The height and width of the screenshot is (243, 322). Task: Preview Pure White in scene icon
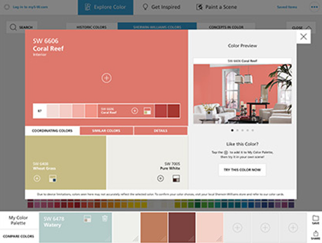tap(176, 178)
